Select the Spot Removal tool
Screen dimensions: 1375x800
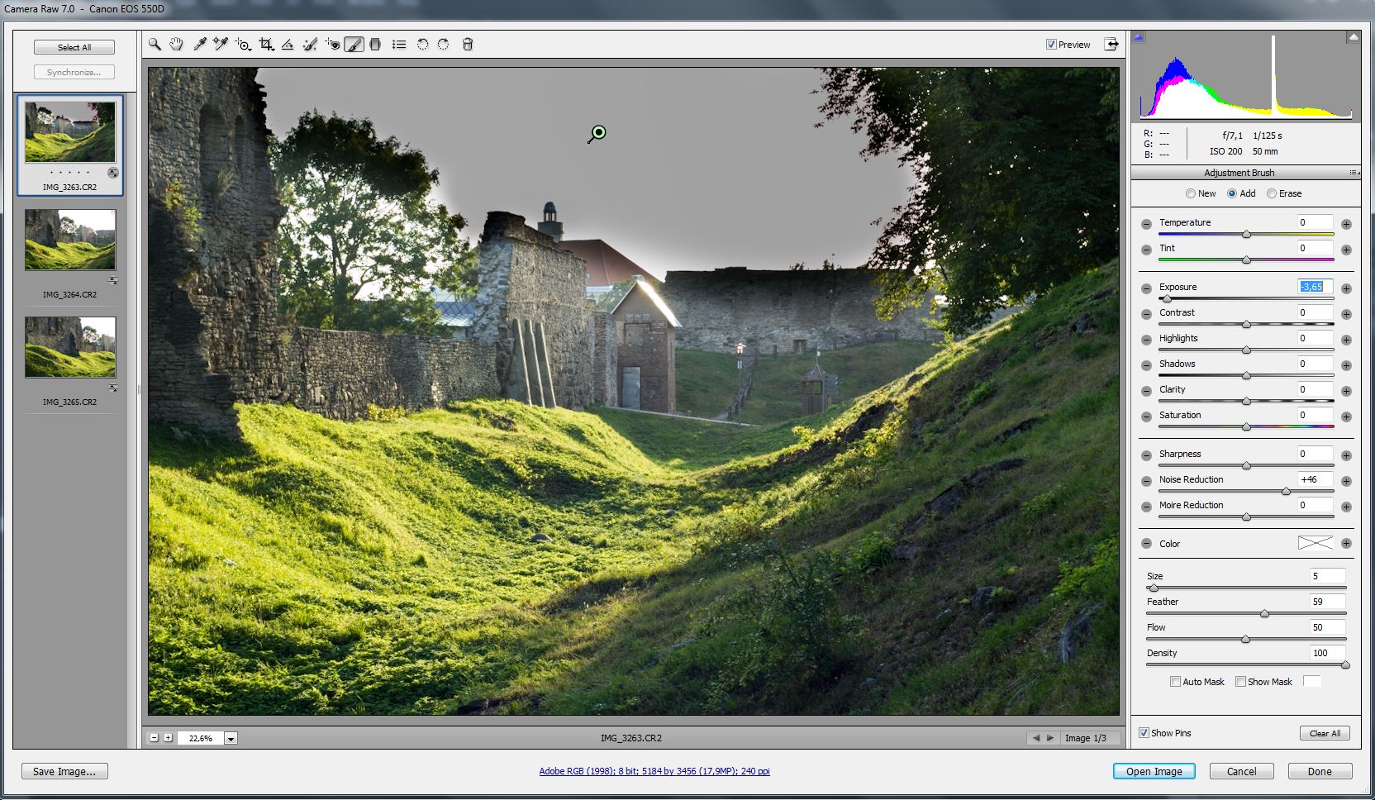pyautogui.click(x=310, y=45)
